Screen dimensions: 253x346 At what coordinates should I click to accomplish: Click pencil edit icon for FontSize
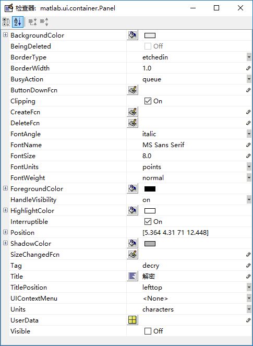click(248, 156)
